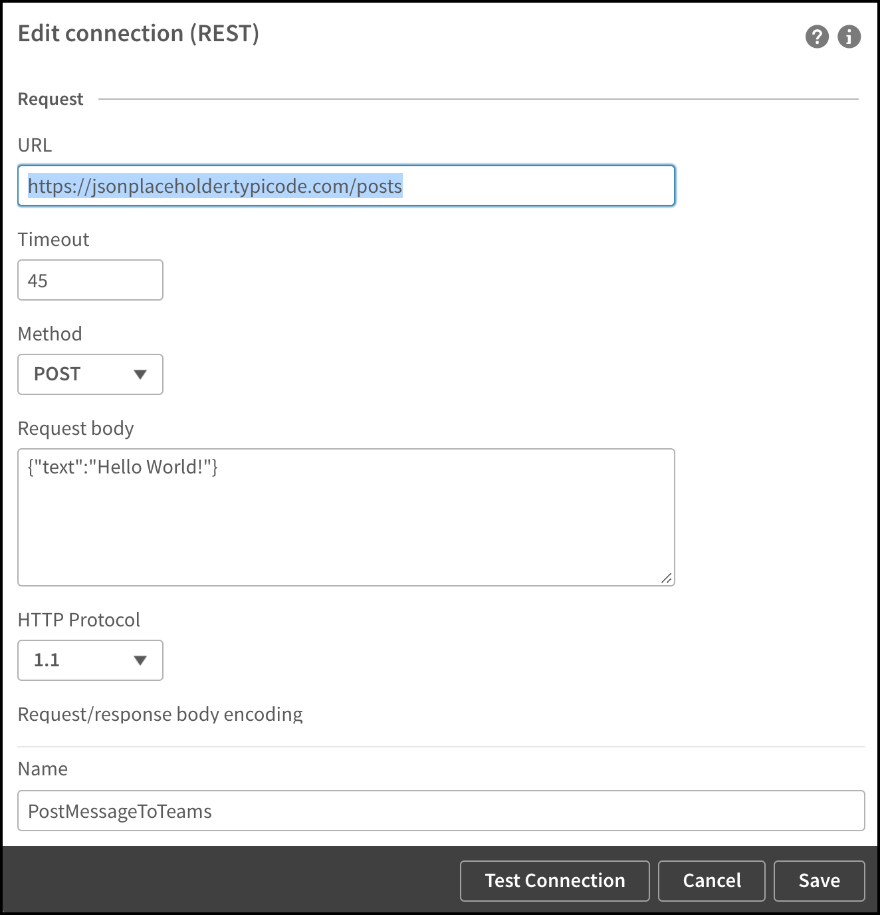Click inside the Request body text area
The image size is (880, 915).
tap(346, 517)
